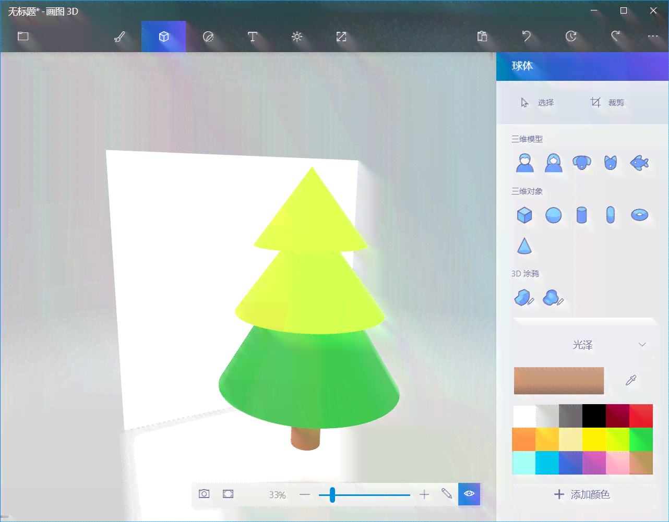
Task: Activate the eyedropper color picker
Action: point(631,380)
